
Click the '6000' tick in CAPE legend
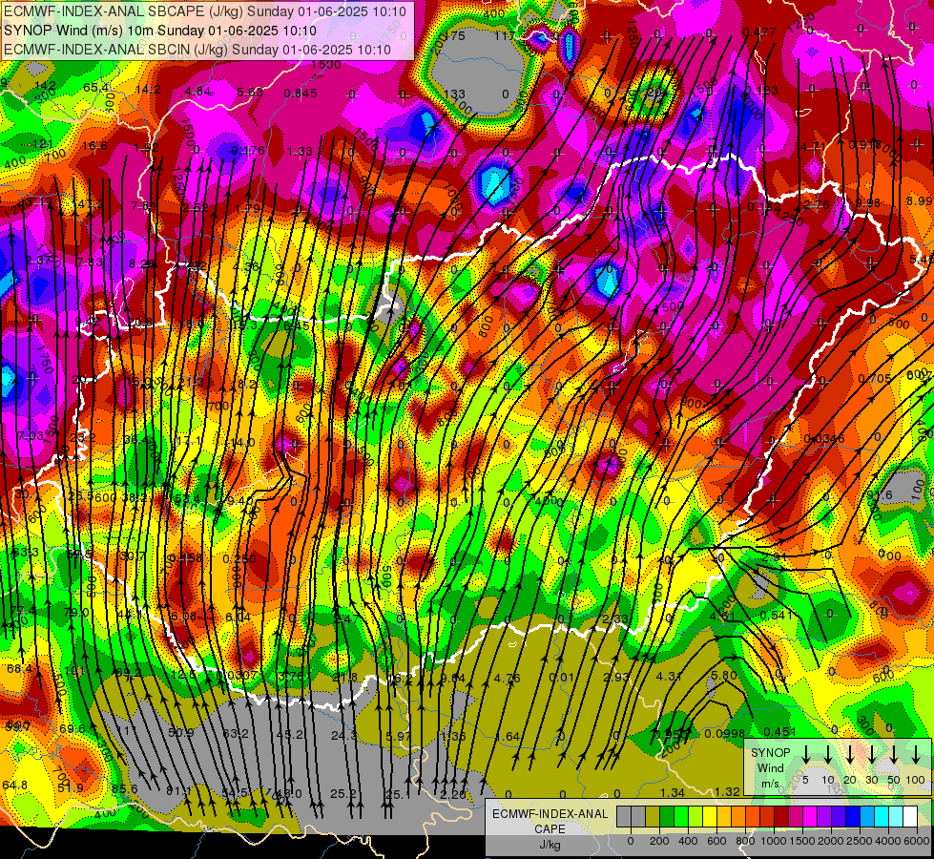[917, 841]
